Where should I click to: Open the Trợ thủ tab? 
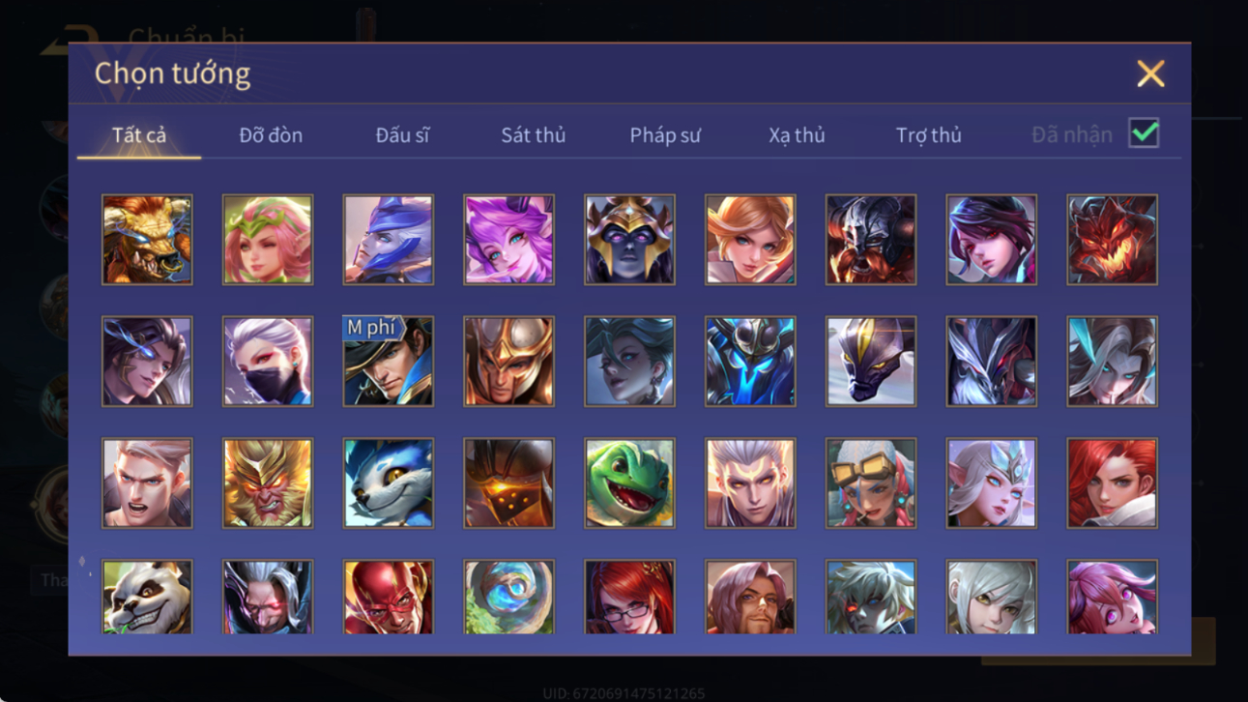click(x=928, y=135)
